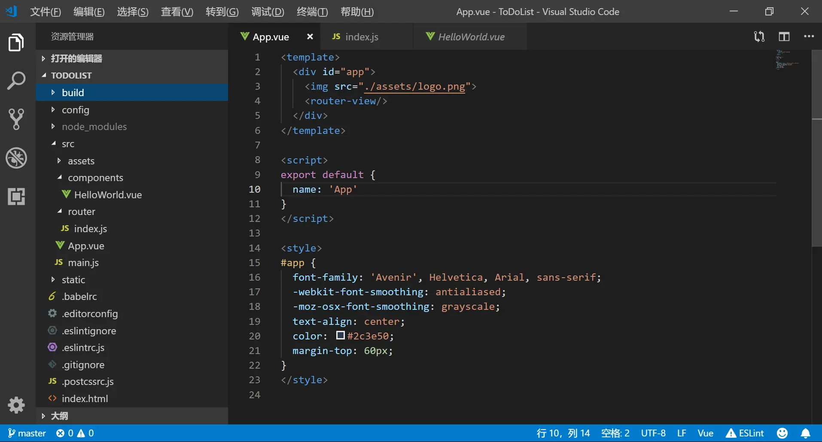Open the 调试(D) menu
Image resolution: width=822 pixels, height=442 pixels.
[268, 12]
